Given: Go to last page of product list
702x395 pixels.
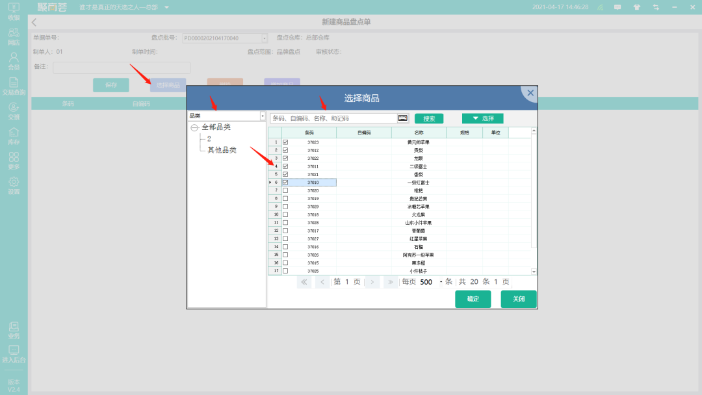Looking at the screenshot, I should [390, 282].
